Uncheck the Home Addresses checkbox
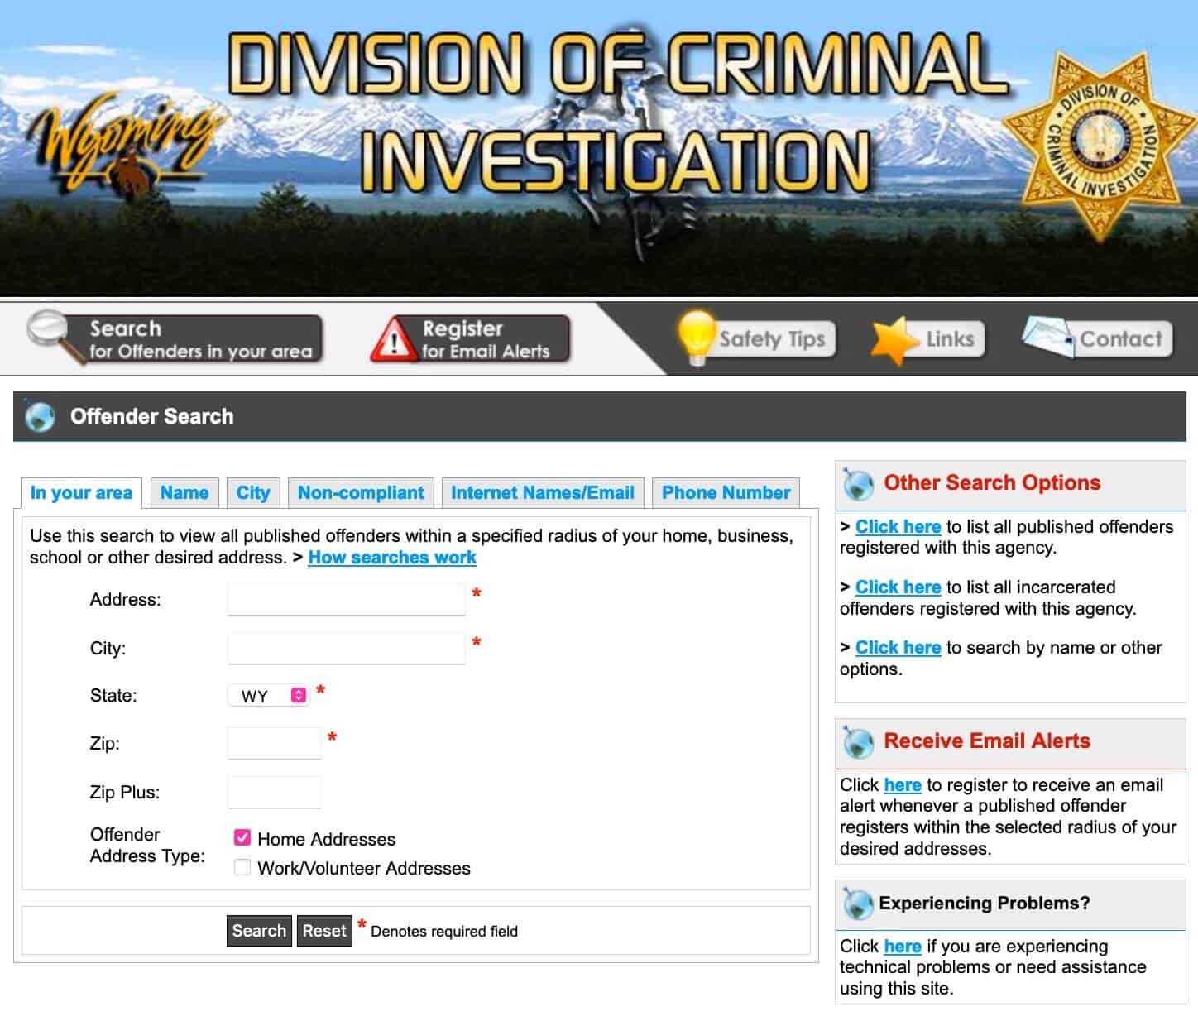This screenshot has height=1021, width=1198. [242, 838]
